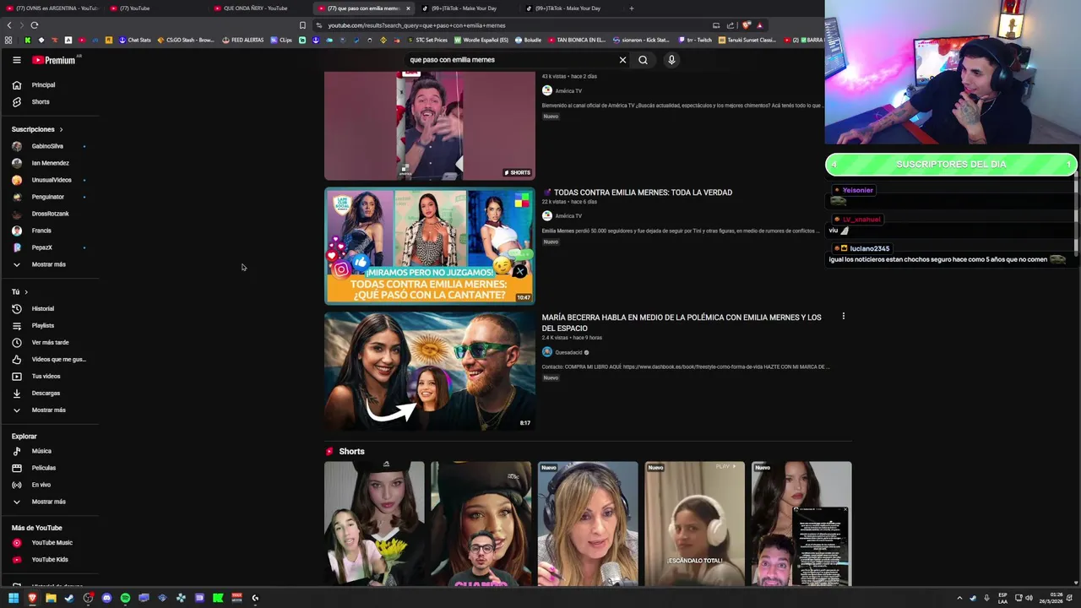Open TODAS CONTRA EMILIA MERNES video title

point(643,193)
